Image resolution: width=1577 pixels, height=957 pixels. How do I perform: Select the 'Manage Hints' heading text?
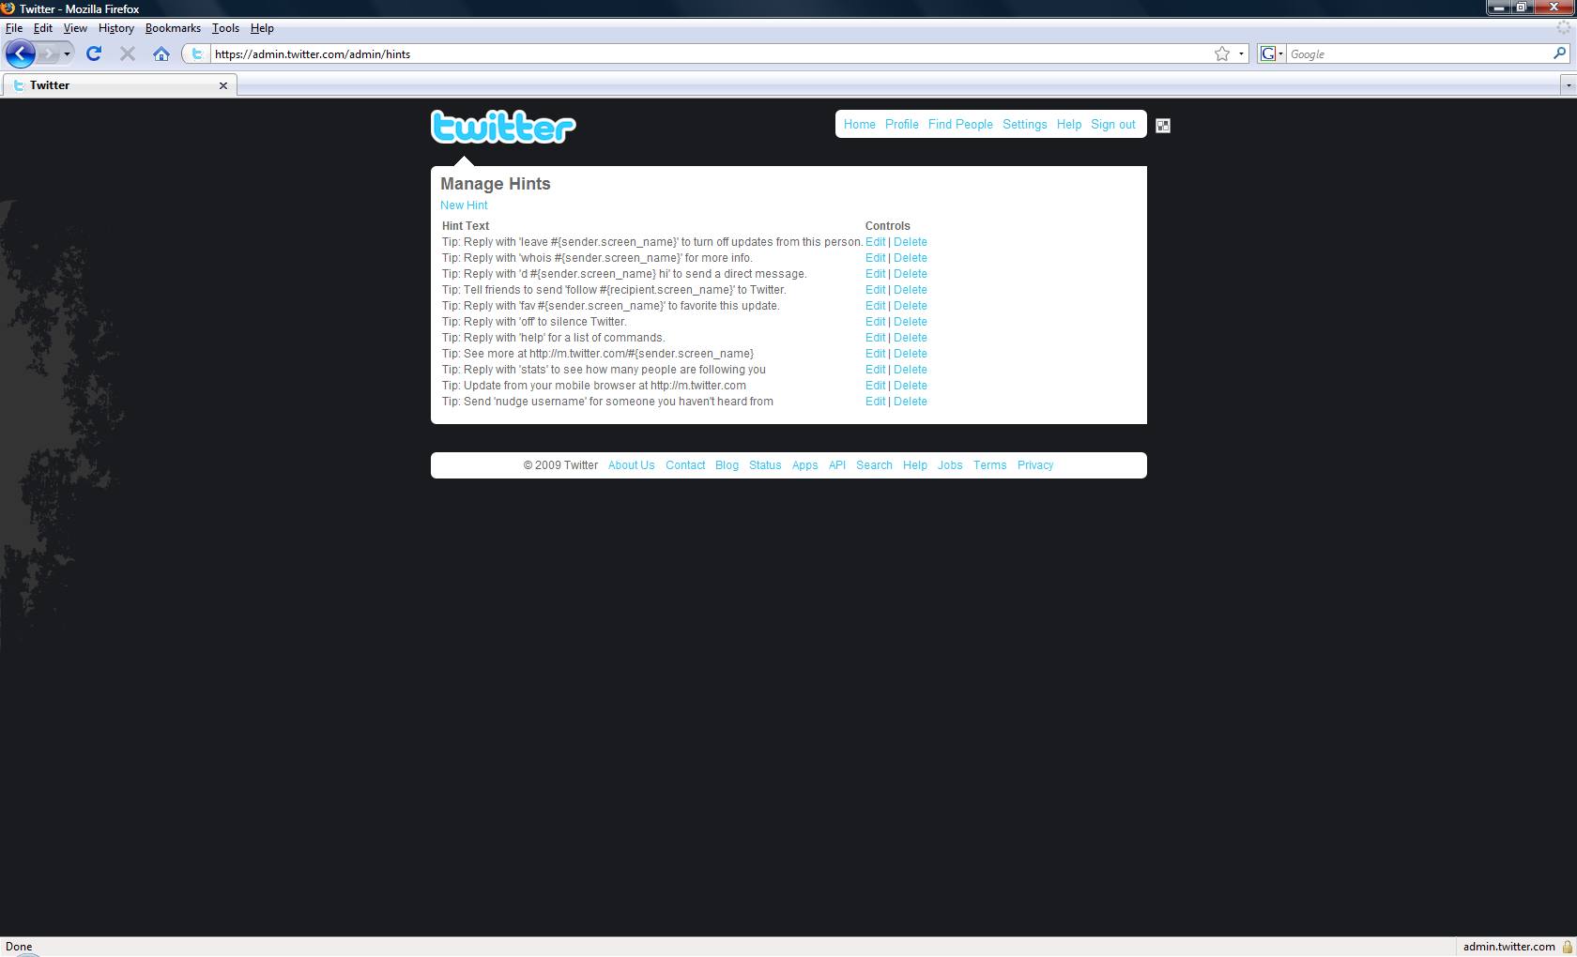496,184
